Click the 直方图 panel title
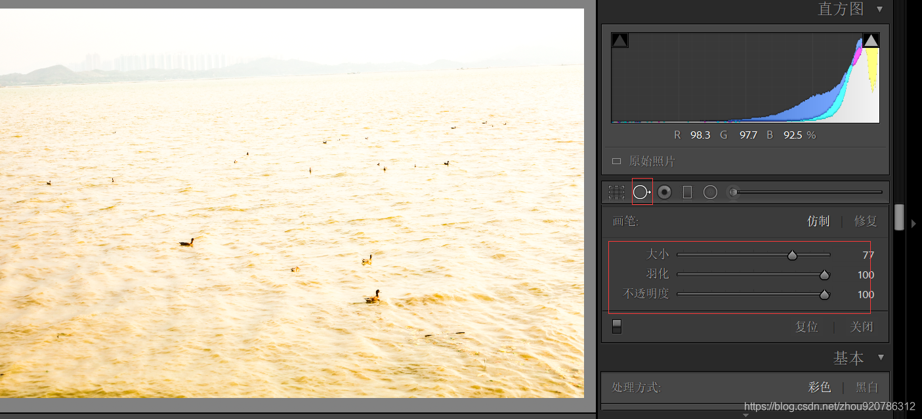The image size is (922, 419). (841, 9)
